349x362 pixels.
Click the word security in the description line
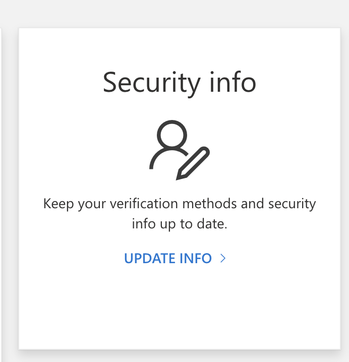point(292,204)
